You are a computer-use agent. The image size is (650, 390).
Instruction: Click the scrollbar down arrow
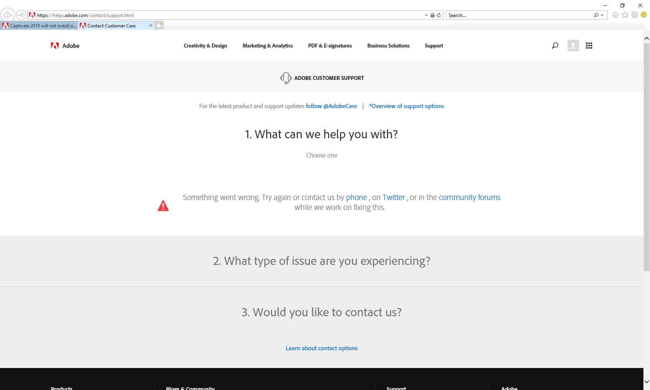click(647, 382)
